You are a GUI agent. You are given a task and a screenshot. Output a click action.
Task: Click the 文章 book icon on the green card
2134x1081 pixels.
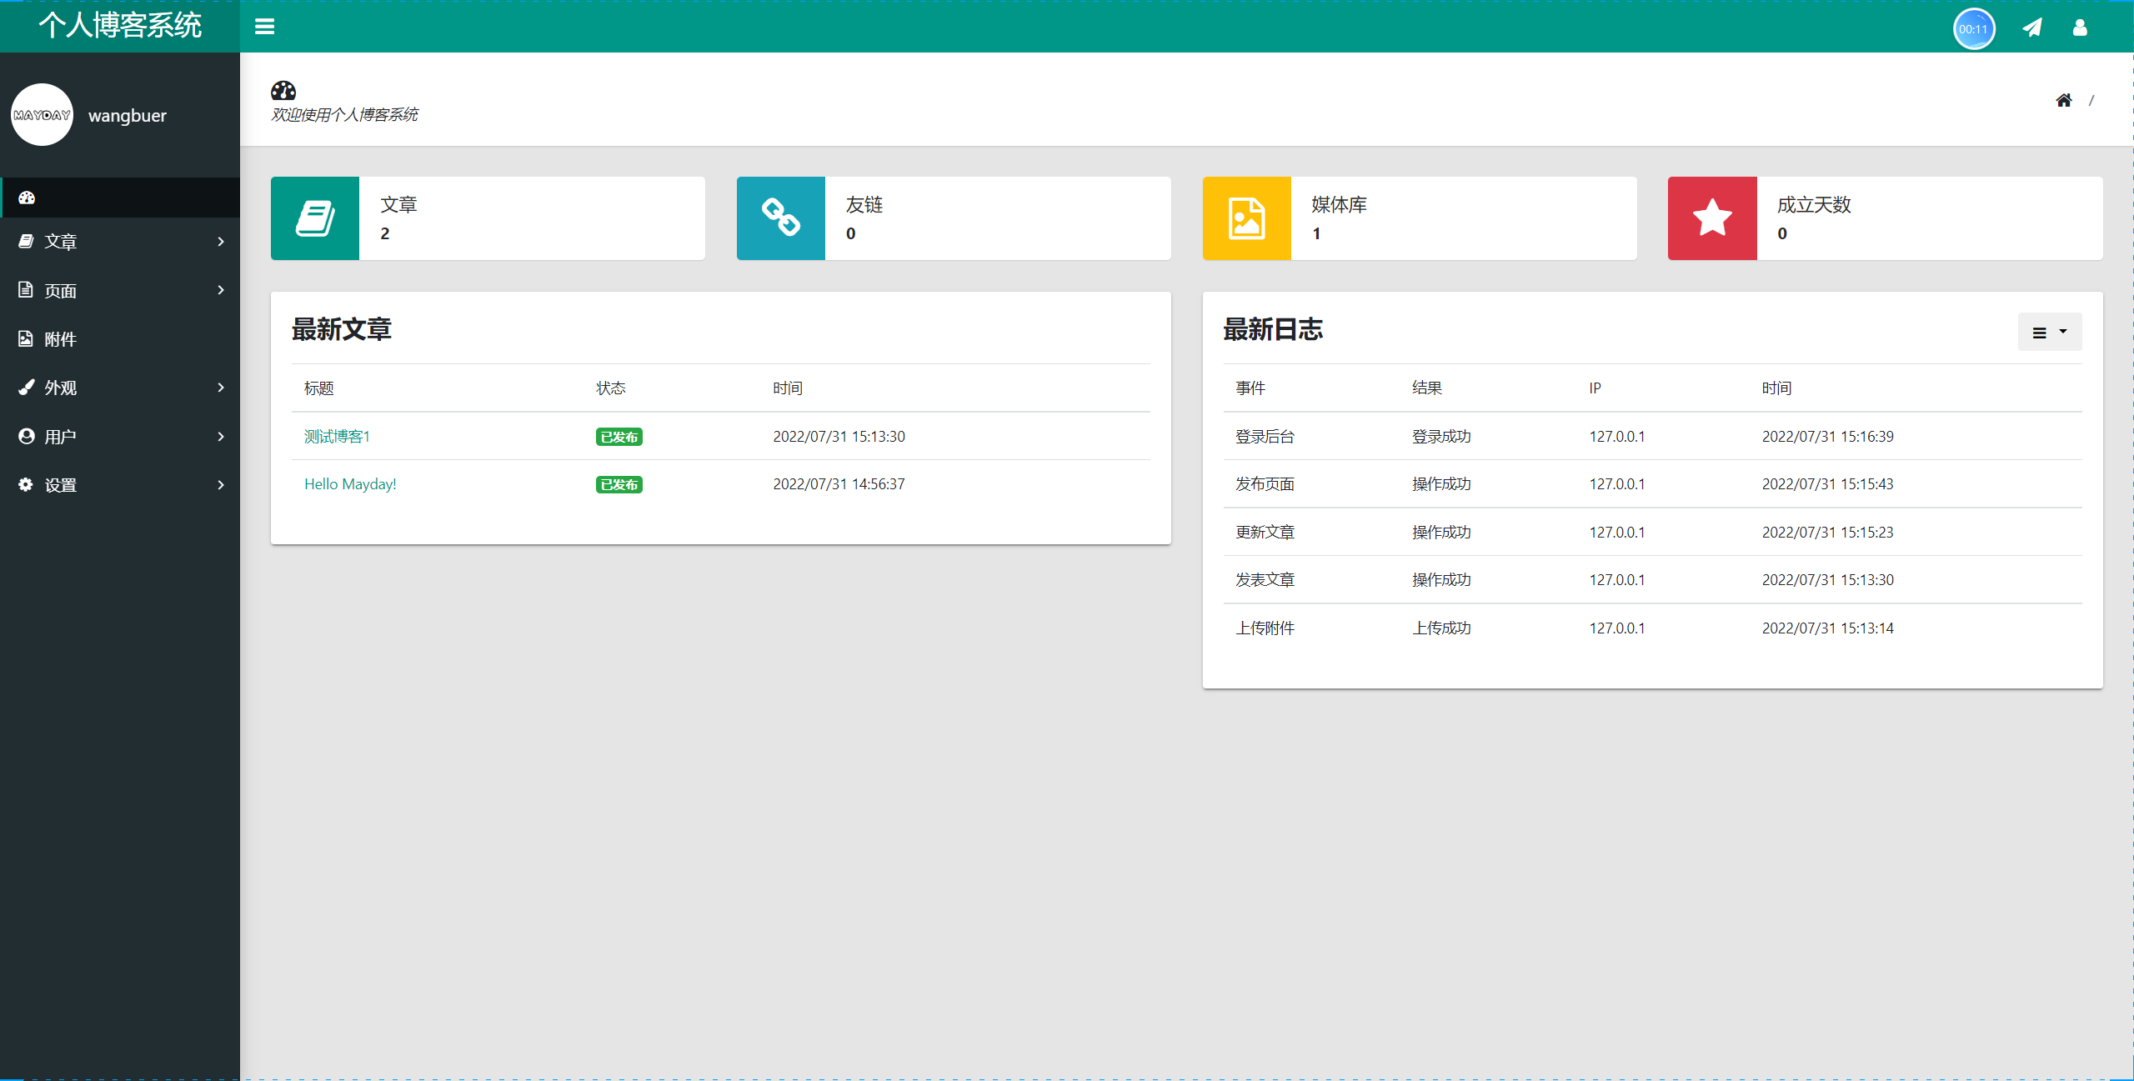tap(314, 218)
